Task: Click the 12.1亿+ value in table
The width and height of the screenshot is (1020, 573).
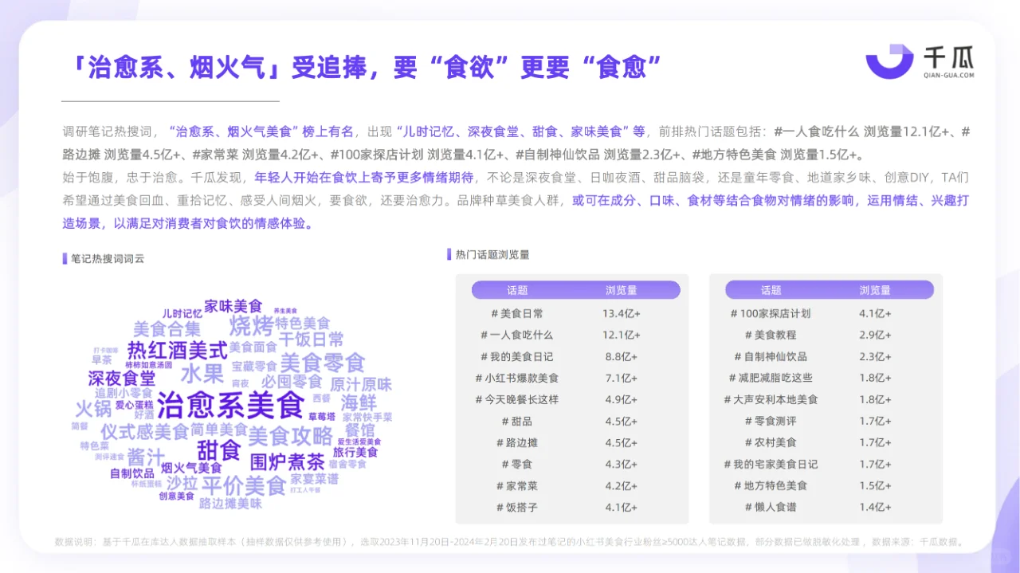Action: click(x=622, y=335)
